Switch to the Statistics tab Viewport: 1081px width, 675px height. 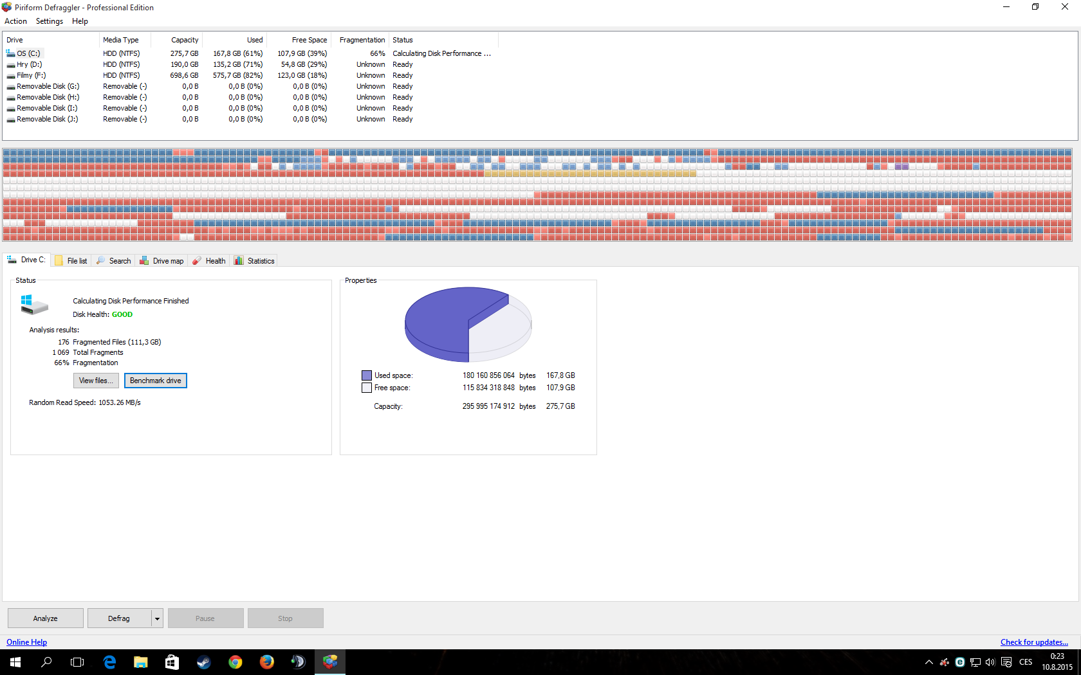point(254,261)
